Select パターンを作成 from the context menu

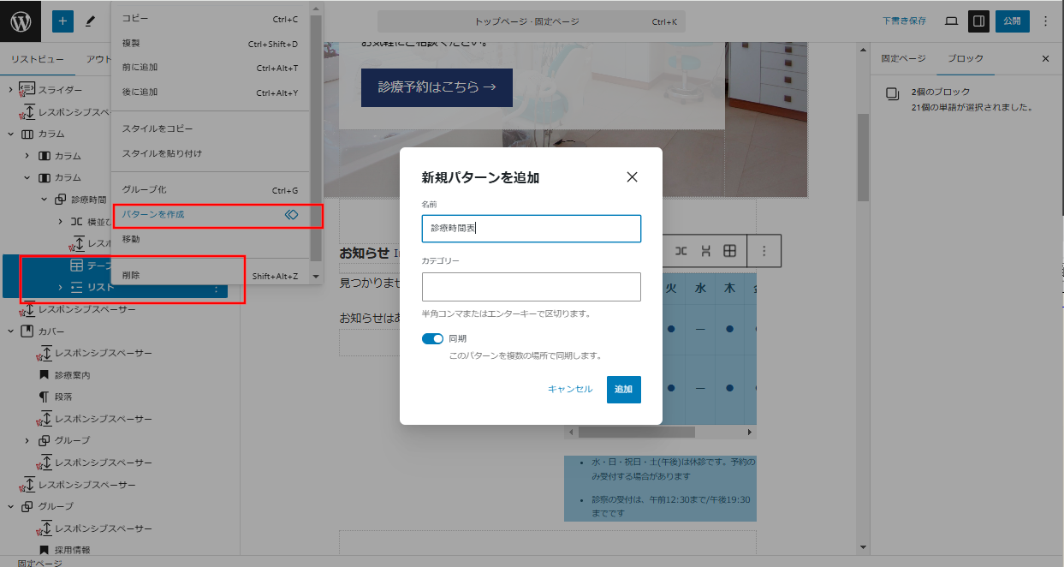(x=153, y=215)
